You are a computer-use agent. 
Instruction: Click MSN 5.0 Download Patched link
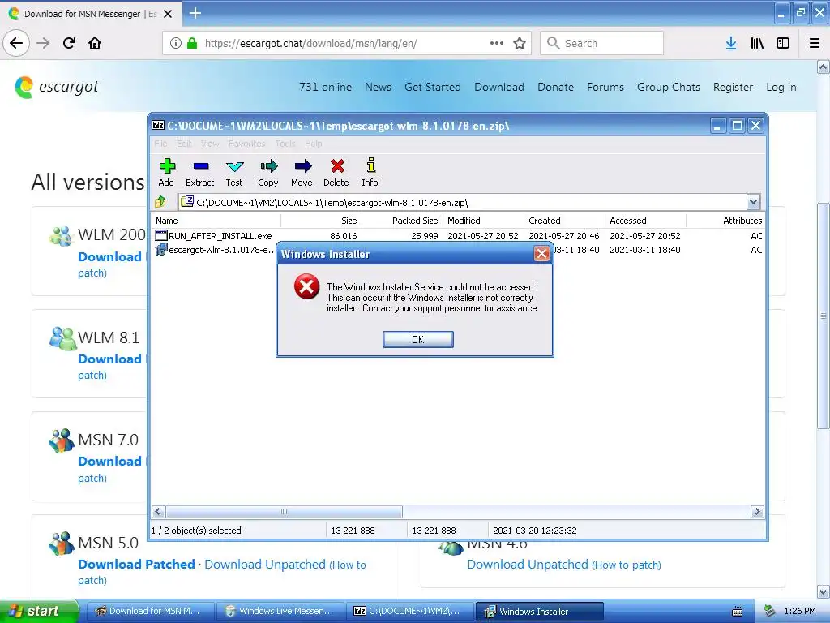pos(136,565)
